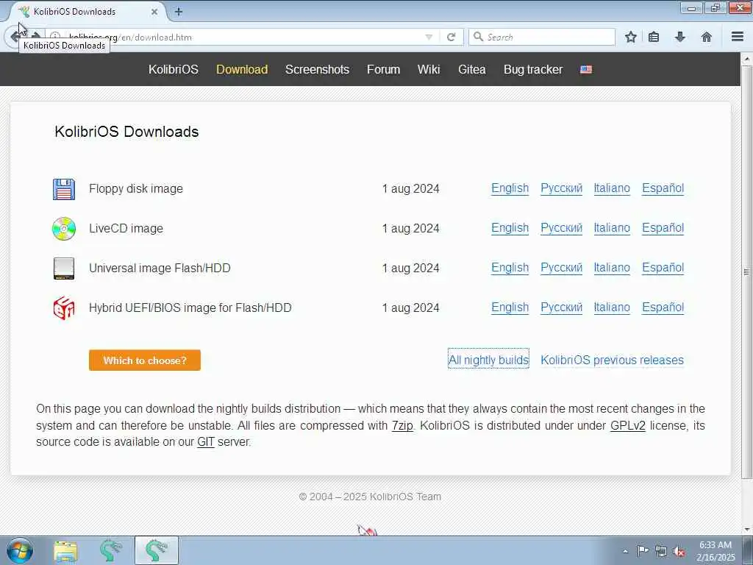The width and height of the screenshot is (753, 565).
Task: Click the first dragon taskbar icon
Action: [x=111, y=550]
